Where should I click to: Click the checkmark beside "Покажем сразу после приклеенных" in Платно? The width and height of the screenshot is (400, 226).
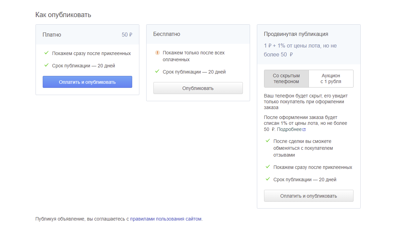point(46,53)
